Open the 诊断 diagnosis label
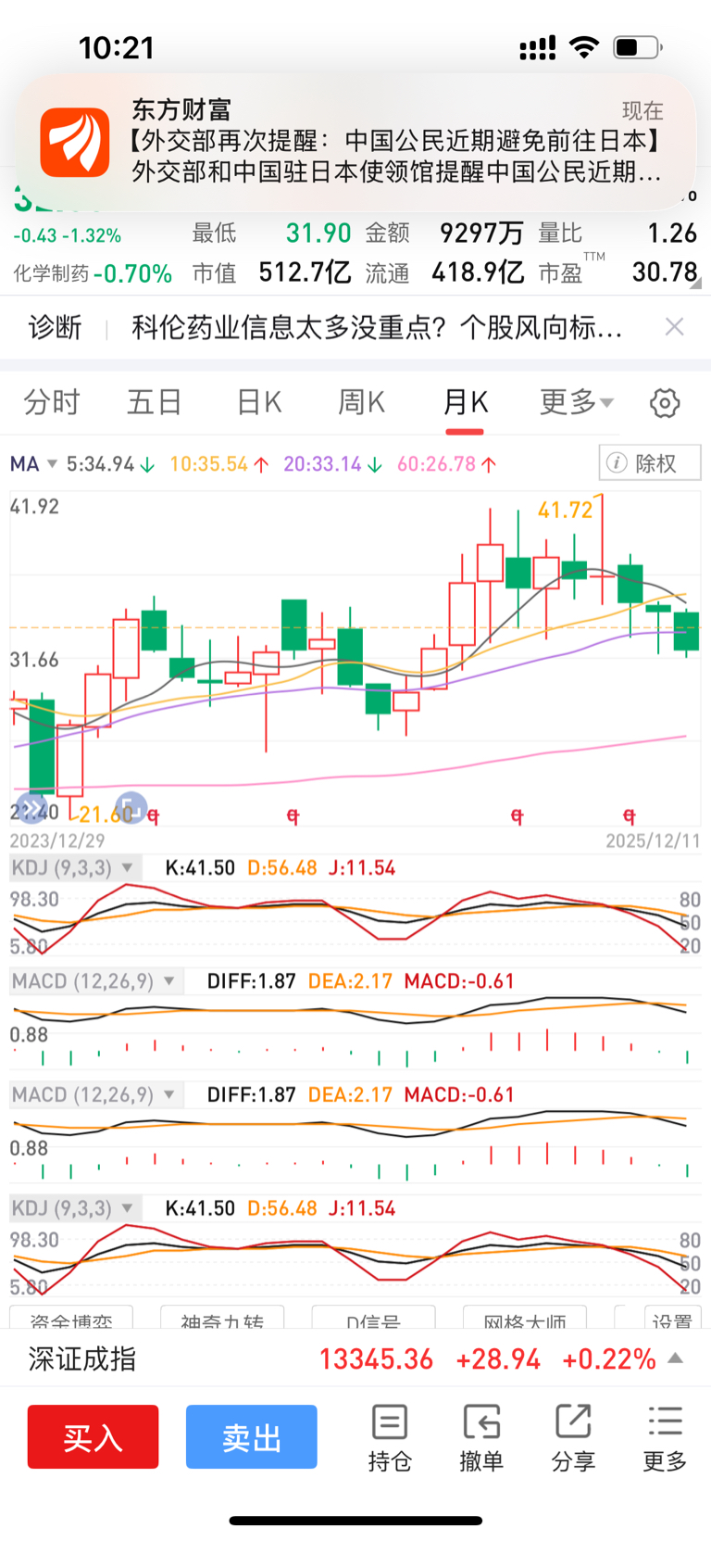711x1541 pixels. (55, 327)
